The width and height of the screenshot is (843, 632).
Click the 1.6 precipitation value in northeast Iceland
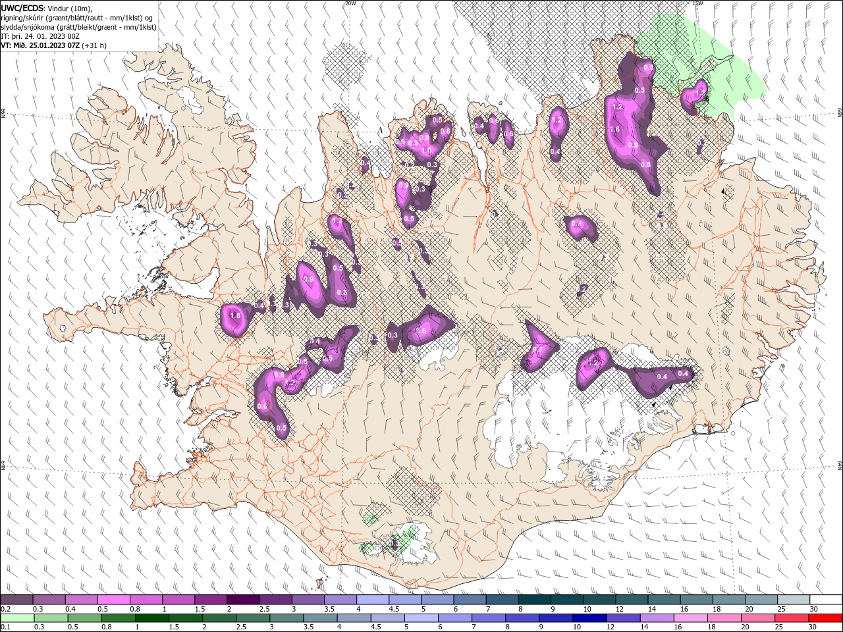point(614,130)
